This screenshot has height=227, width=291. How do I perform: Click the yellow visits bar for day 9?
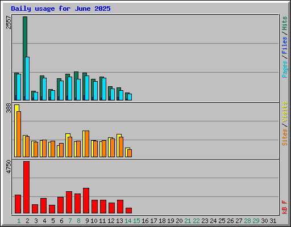click(x=84, y=144)
